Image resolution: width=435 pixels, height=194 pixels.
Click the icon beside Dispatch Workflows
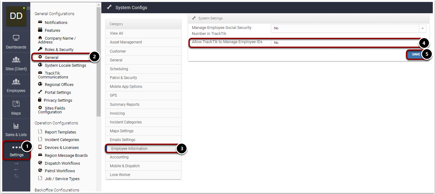coord(40,163)
